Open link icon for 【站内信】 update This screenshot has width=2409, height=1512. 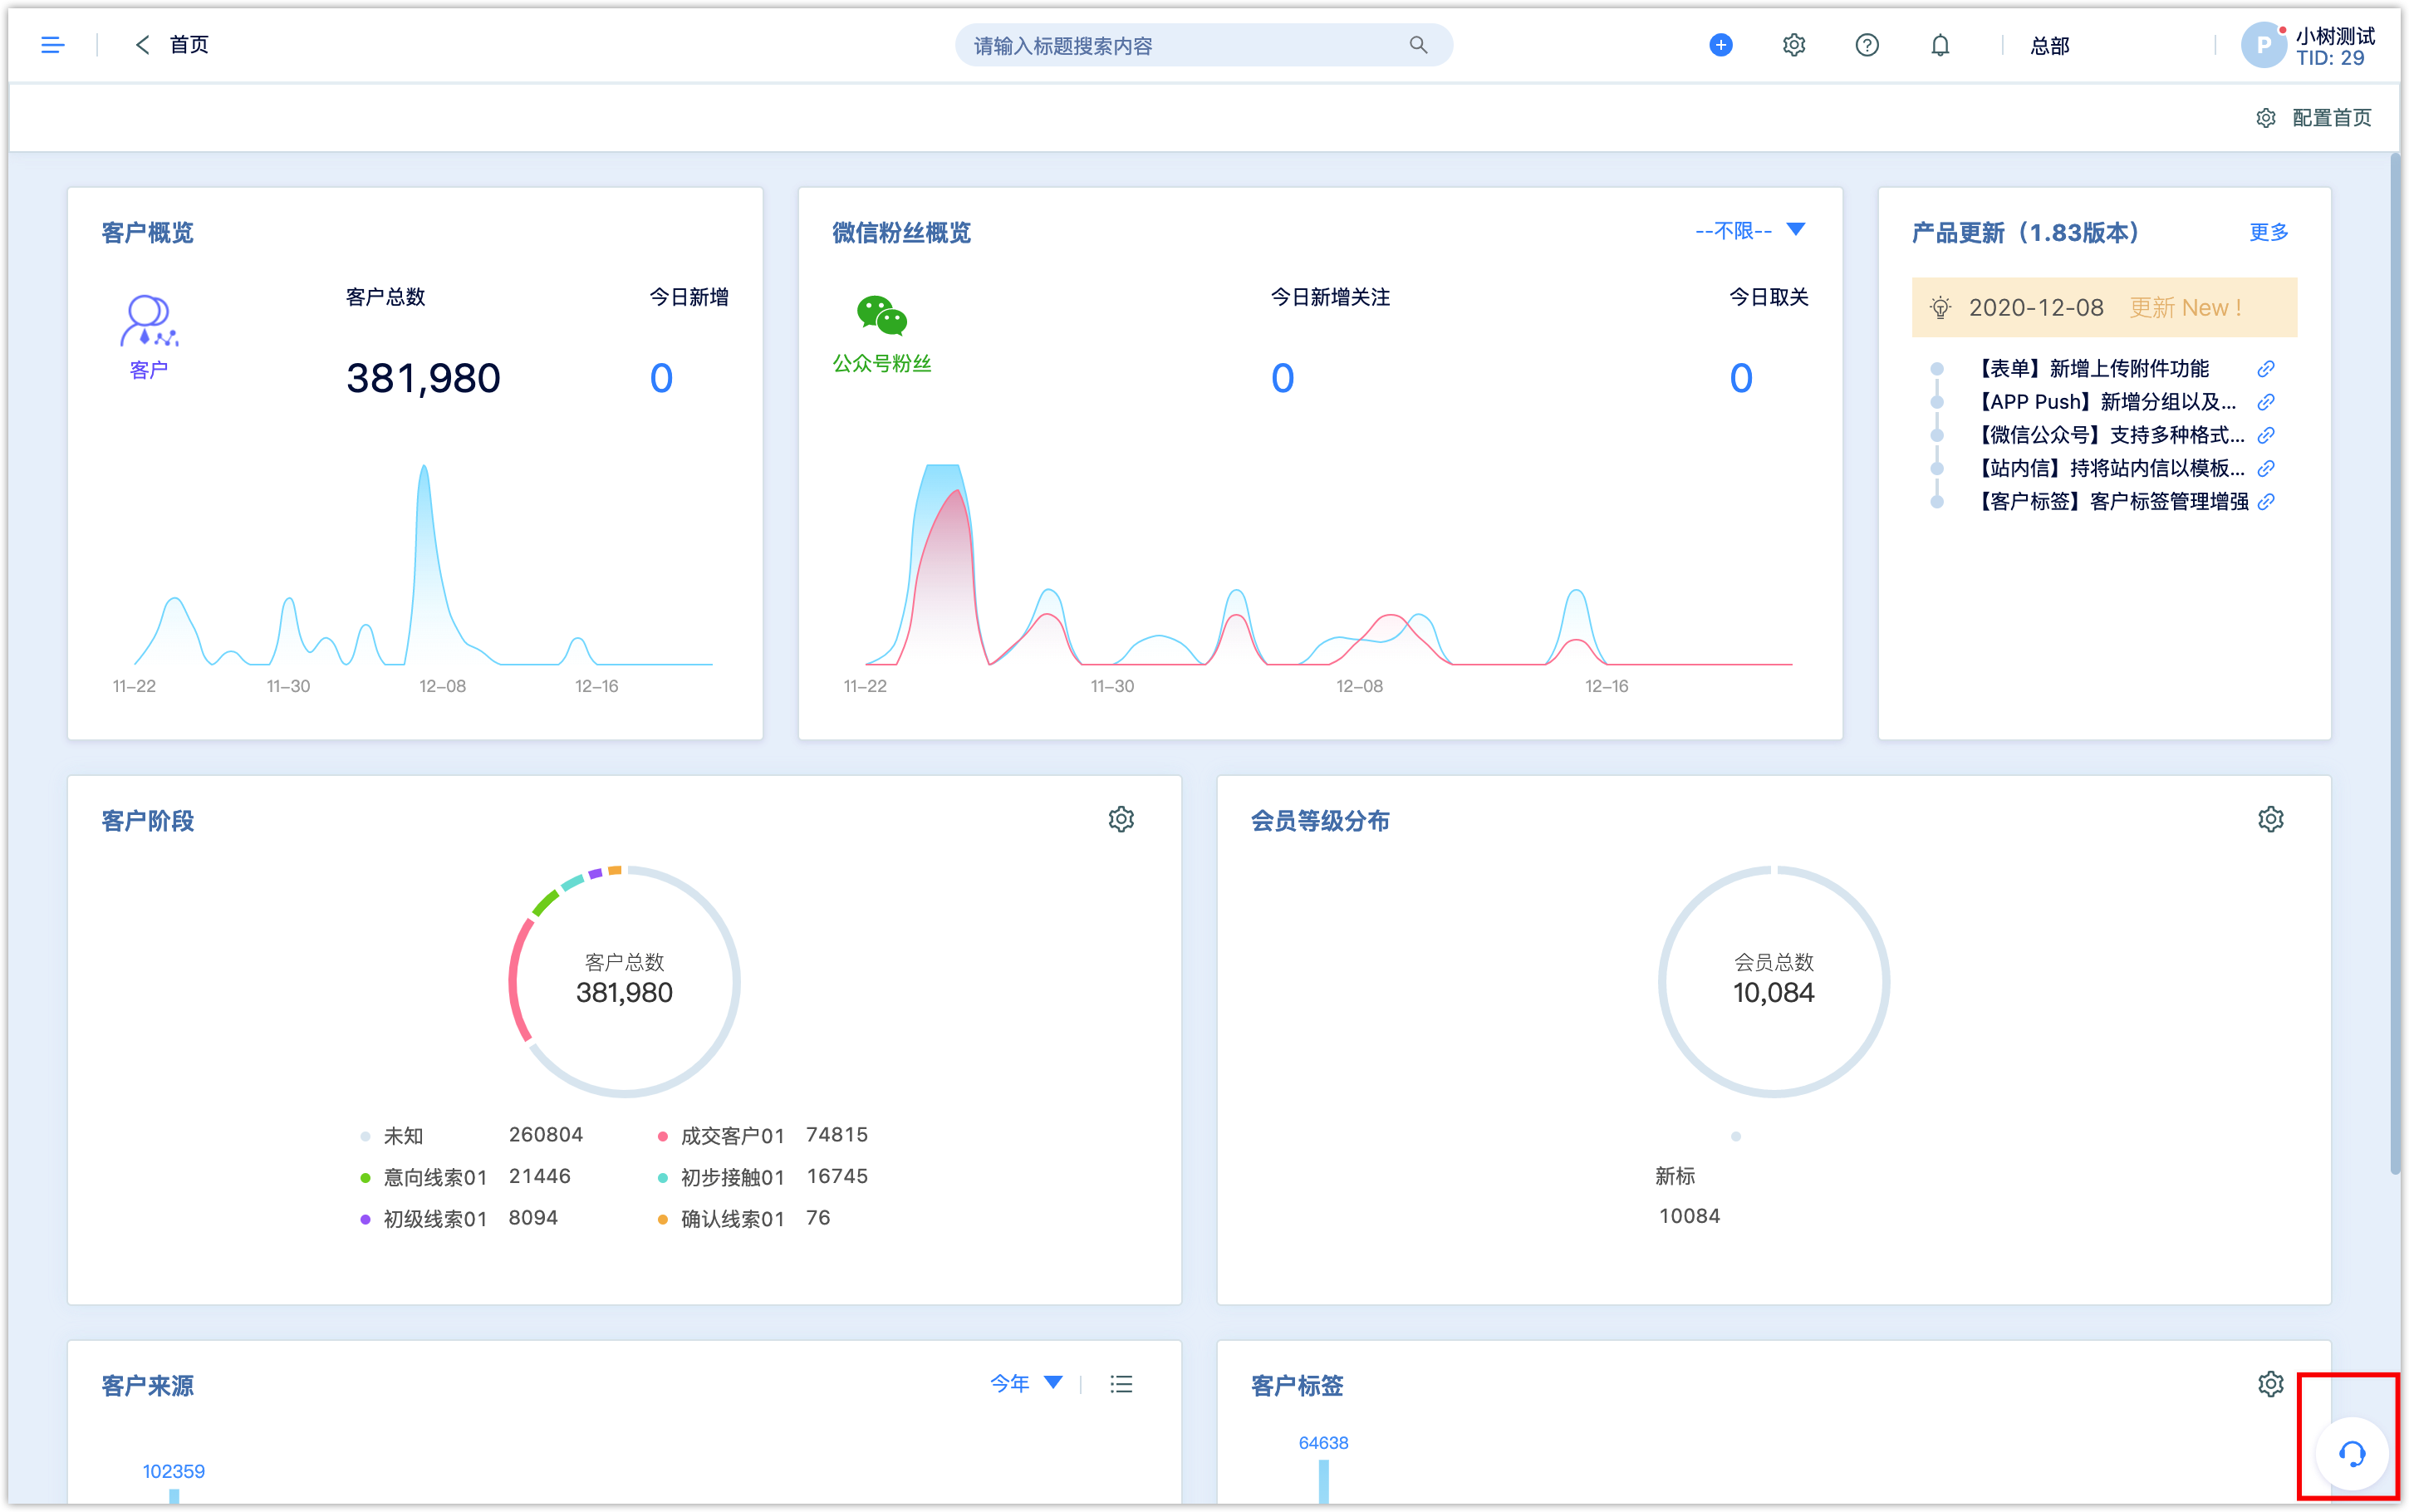pyautogui.click(x=2265, y=468)
